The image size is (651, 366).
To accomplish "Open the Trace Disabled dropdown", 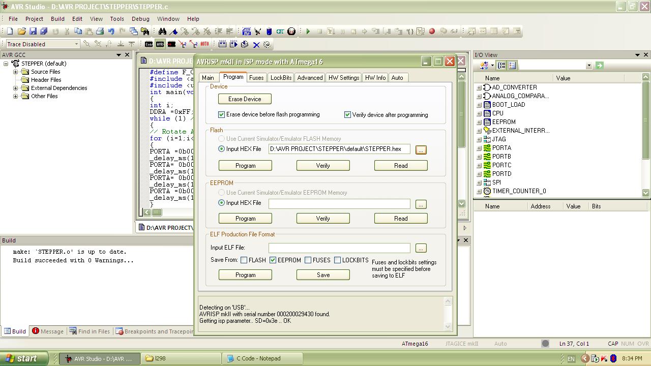I will coord(76,44).
